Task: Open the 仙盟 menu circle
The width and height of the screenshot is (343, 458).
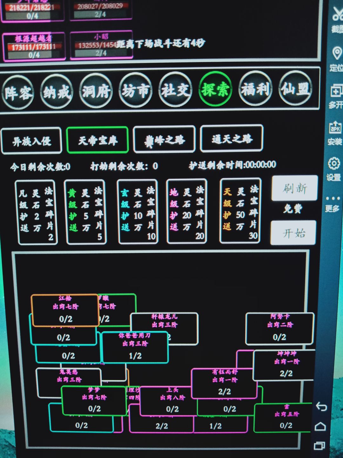Action: pos(295,88)
